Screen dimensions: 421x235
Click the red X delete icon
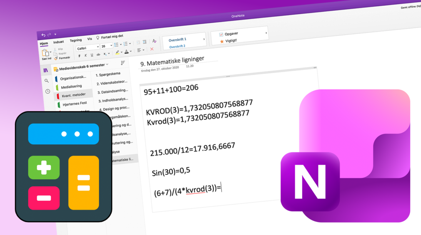click(x=152, y=49)
